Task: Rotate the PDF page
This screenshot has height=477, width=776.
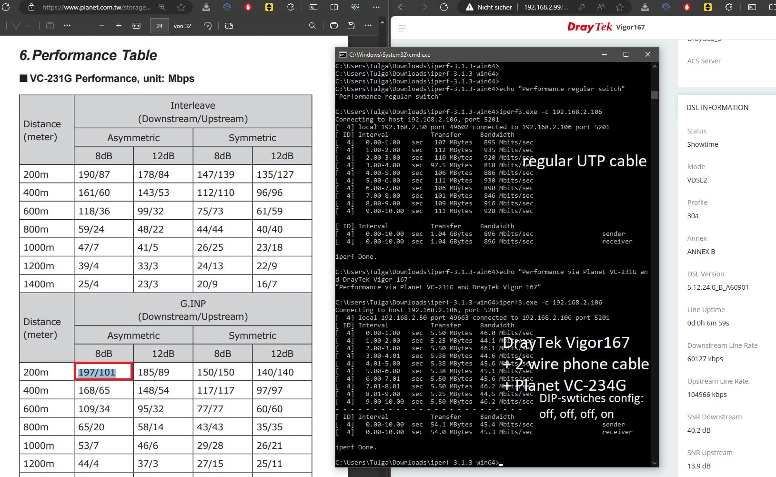Action: click(x=208, y=26)
